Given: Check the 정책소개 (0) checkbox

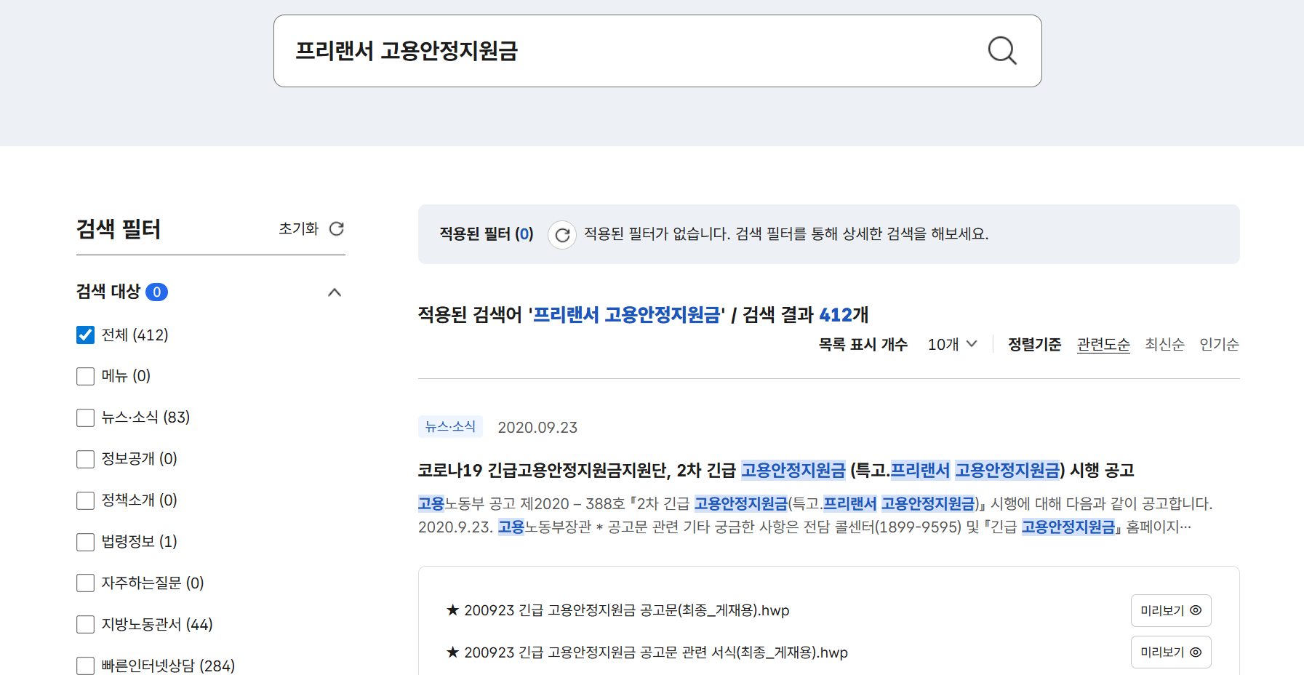Looking at the screenshot, I should coord(86,500).
